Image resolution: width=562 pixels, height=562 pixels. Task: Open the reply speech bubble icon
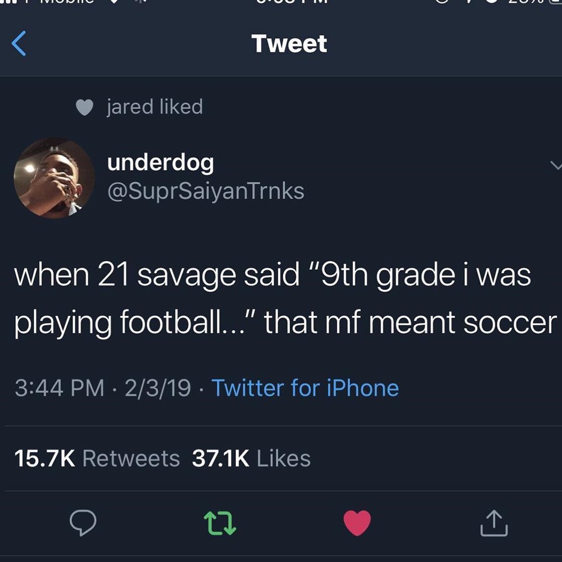pyautogui.click(x=83, y=523)
